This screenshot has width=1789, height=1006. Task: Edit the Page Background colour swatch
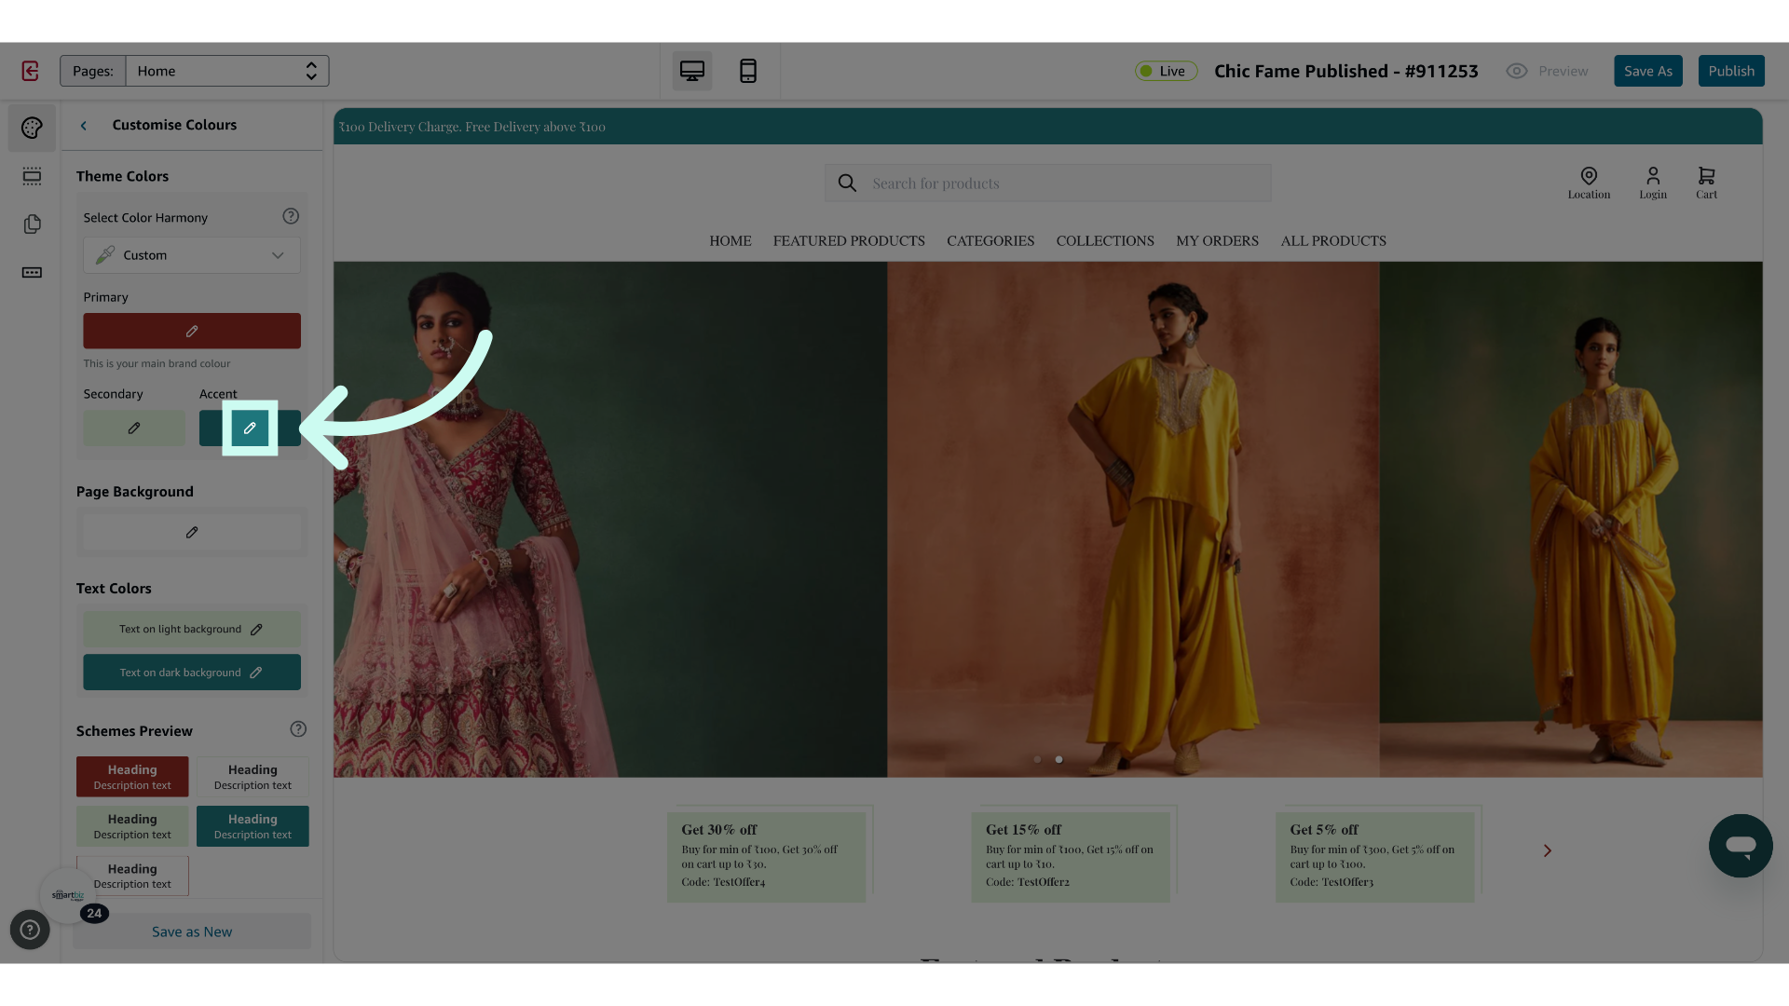[x=192, y=533]
